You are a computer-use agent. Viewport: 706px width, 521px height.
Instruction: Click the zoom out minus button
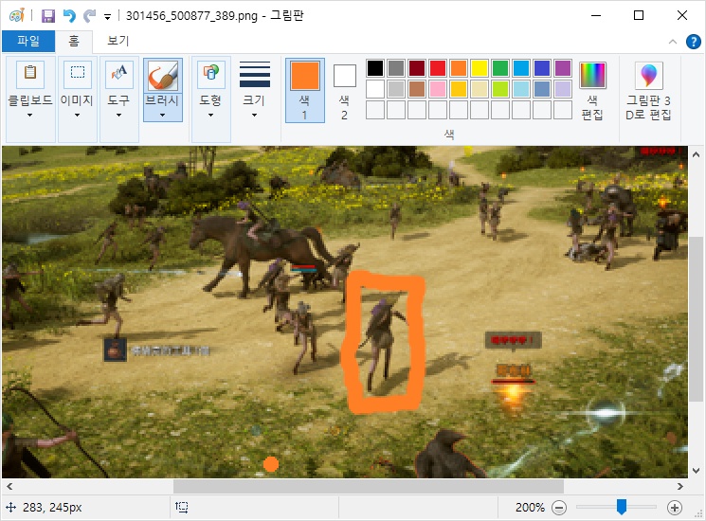pos(559,508)
